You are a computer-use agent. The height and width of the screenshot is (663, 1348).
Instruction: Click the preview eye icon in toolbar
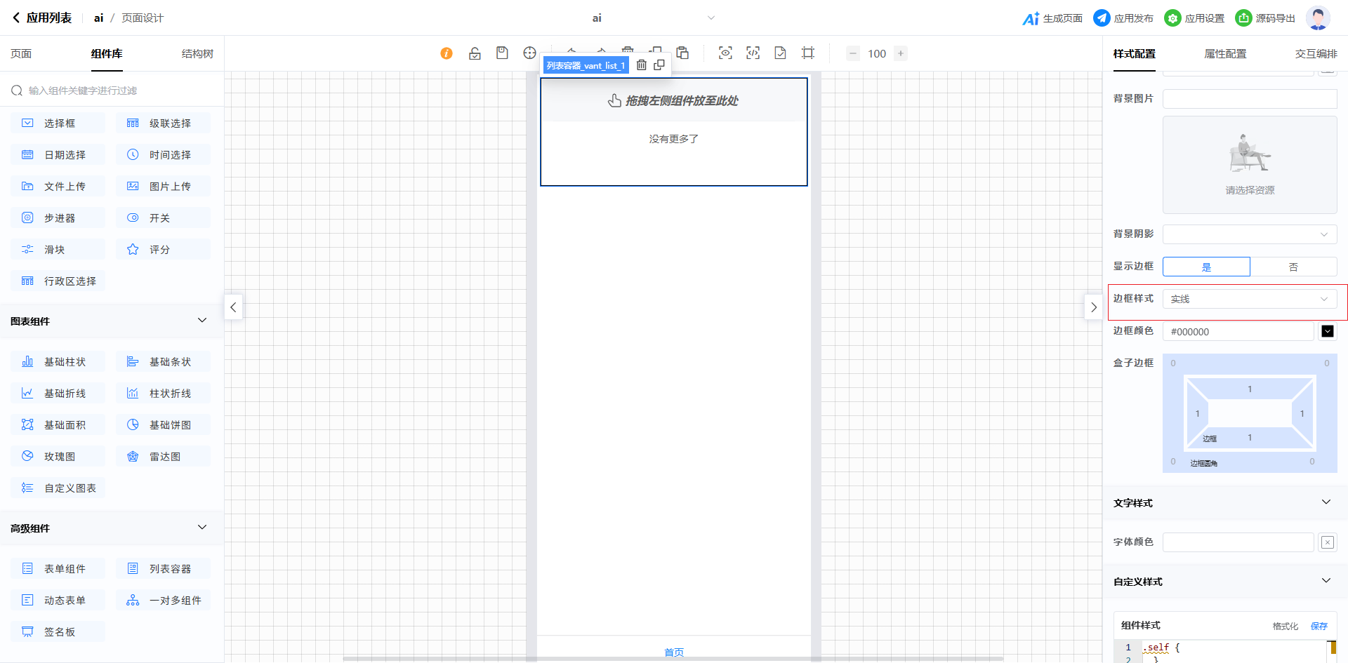coord(725,53)
